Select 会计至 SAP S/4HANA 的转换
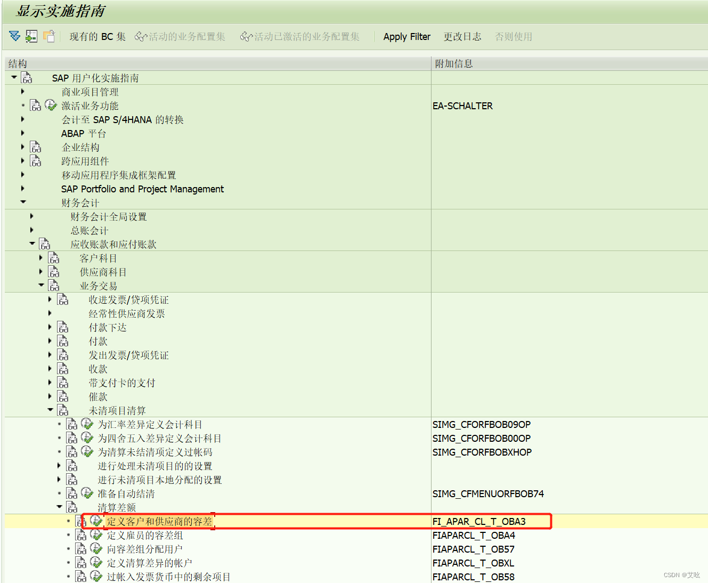This screenshot has height=583, width=708. coord(123,119)
